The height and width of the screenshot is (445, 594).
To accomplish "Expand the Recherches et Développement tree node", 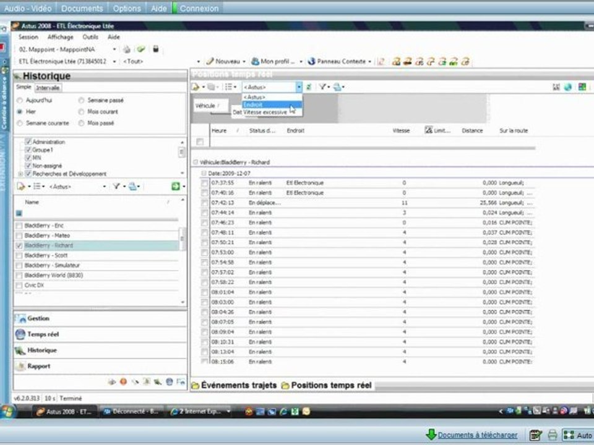I will click(20, 174).
